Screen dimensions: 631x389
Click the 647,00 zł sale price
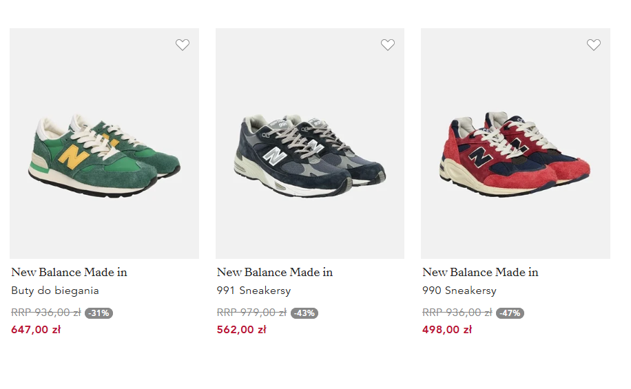(36, 329)
